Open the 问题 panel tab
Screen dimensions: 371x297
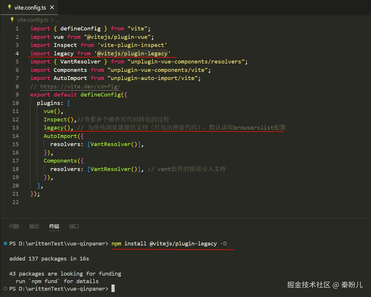point(14,226)
